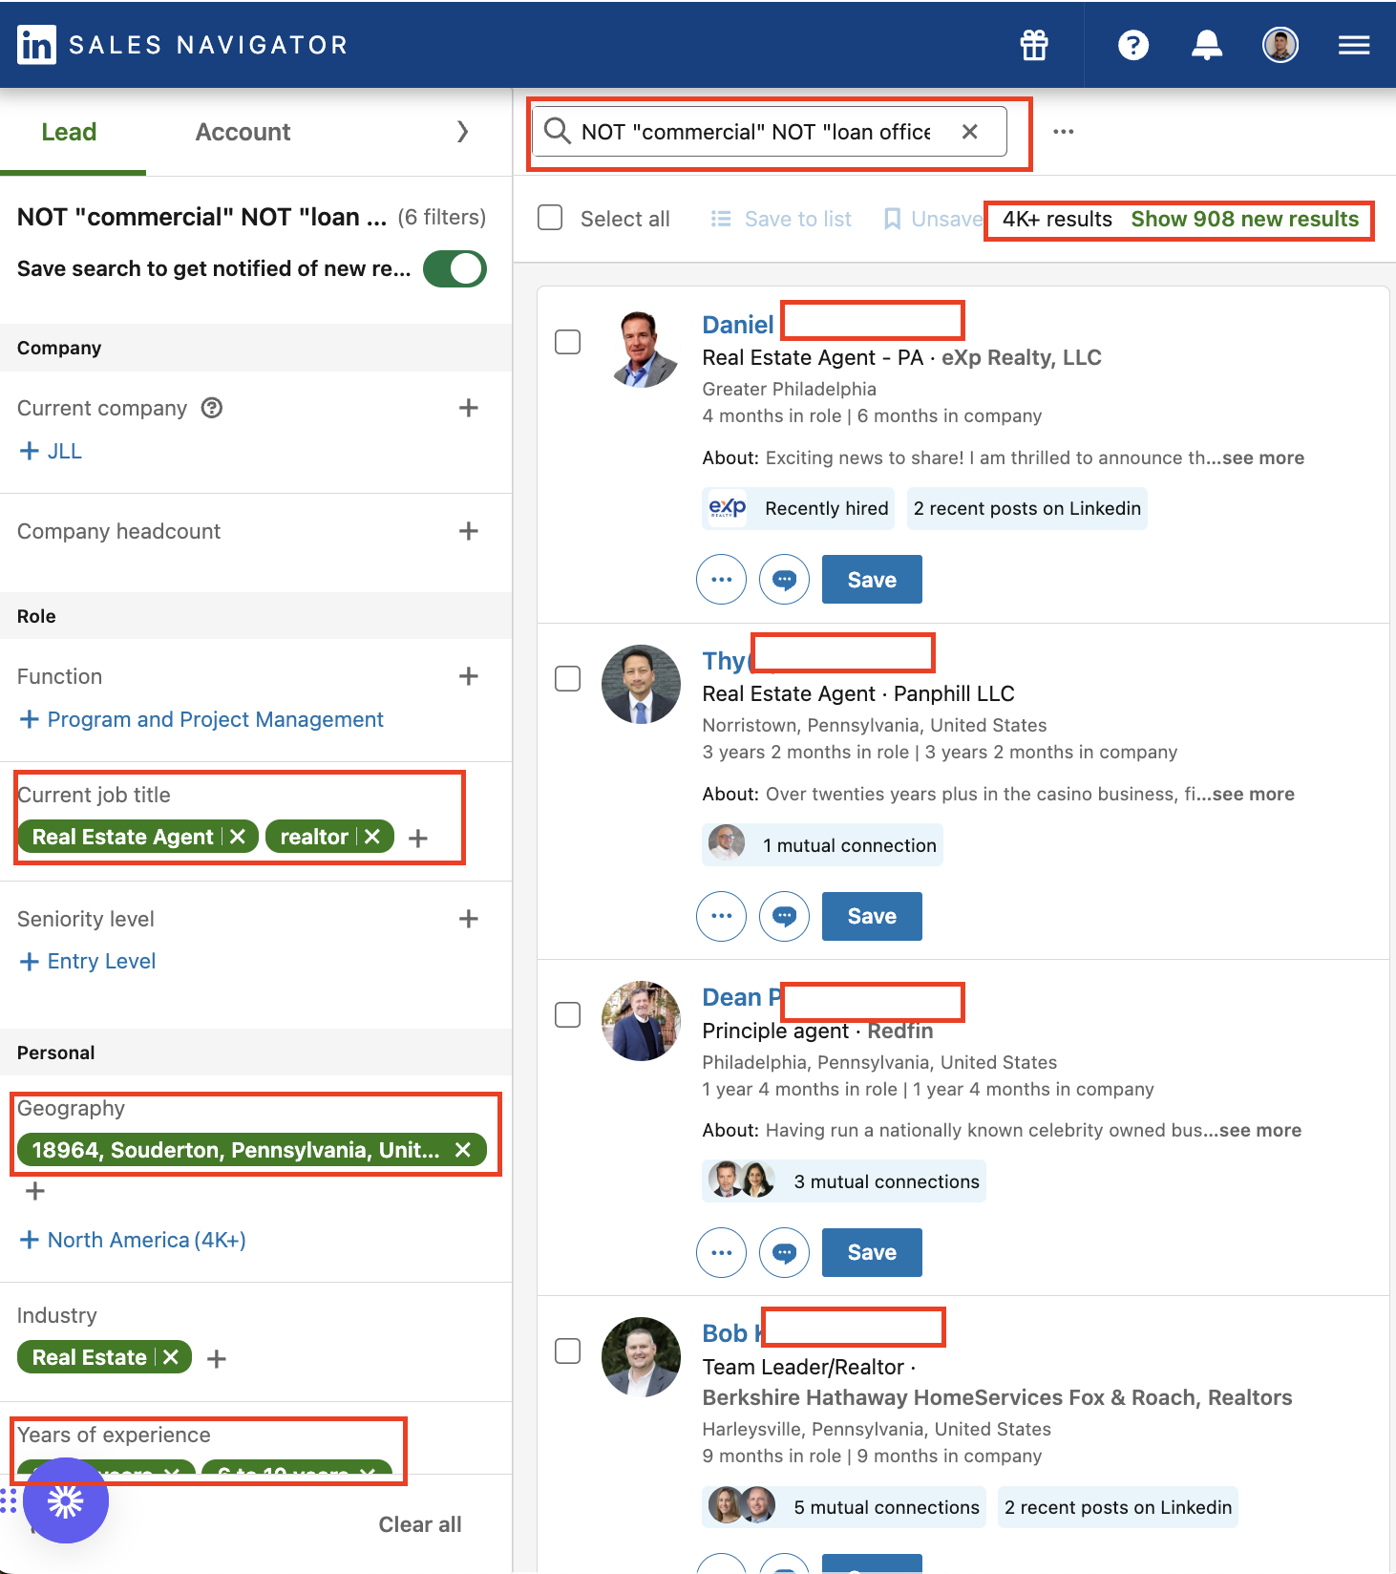
Task: Open more actions menu for Daniel
Action: (722, 580)
